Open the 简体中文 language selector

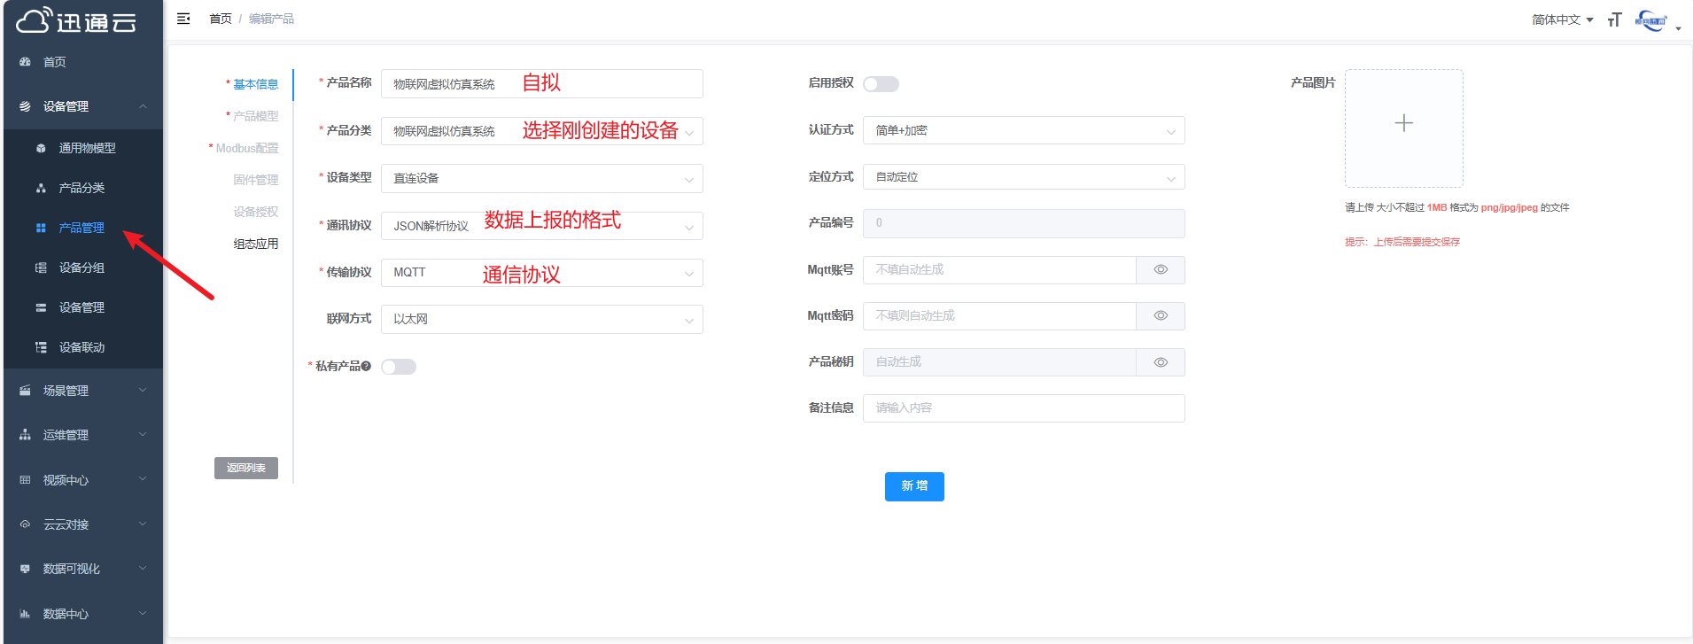(1562, 19)
